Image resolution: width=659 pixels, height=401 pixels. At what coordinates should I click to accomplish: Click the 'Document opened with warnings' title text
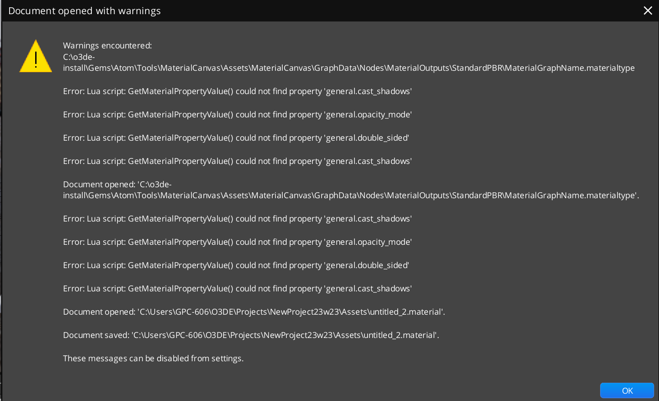[x=84, y=11]
